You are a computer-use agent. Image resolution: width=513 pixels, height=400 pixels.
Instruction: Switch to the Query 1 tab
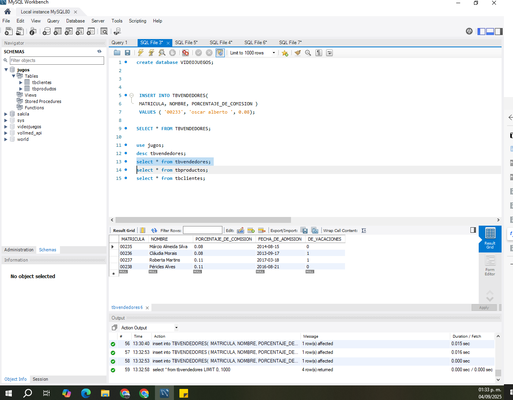tap(119, 43)
